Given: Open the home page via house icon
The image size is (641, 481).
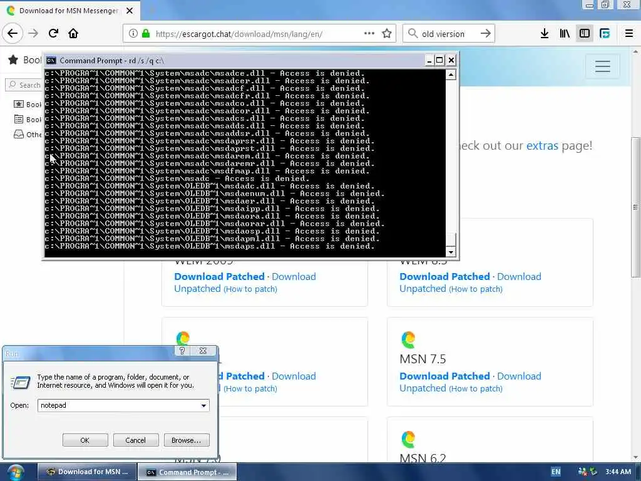Looking at the screenshot, I should point(73,34).
